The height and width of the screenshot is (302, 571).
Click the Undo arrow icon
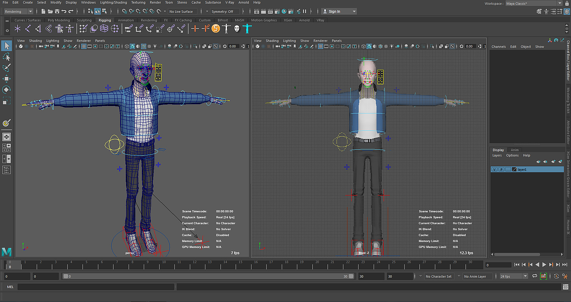[x=64, y=11]
